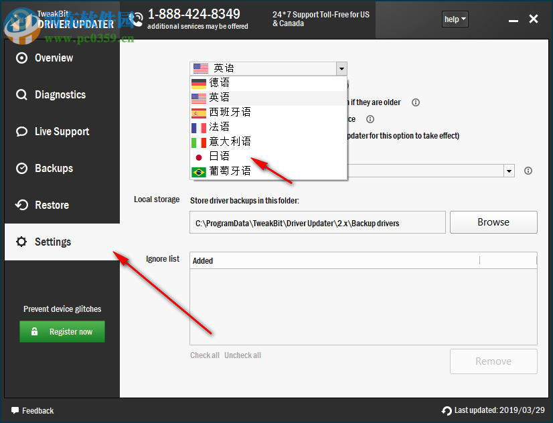Click 'Check all' below the ignore list

coord(204,355)
